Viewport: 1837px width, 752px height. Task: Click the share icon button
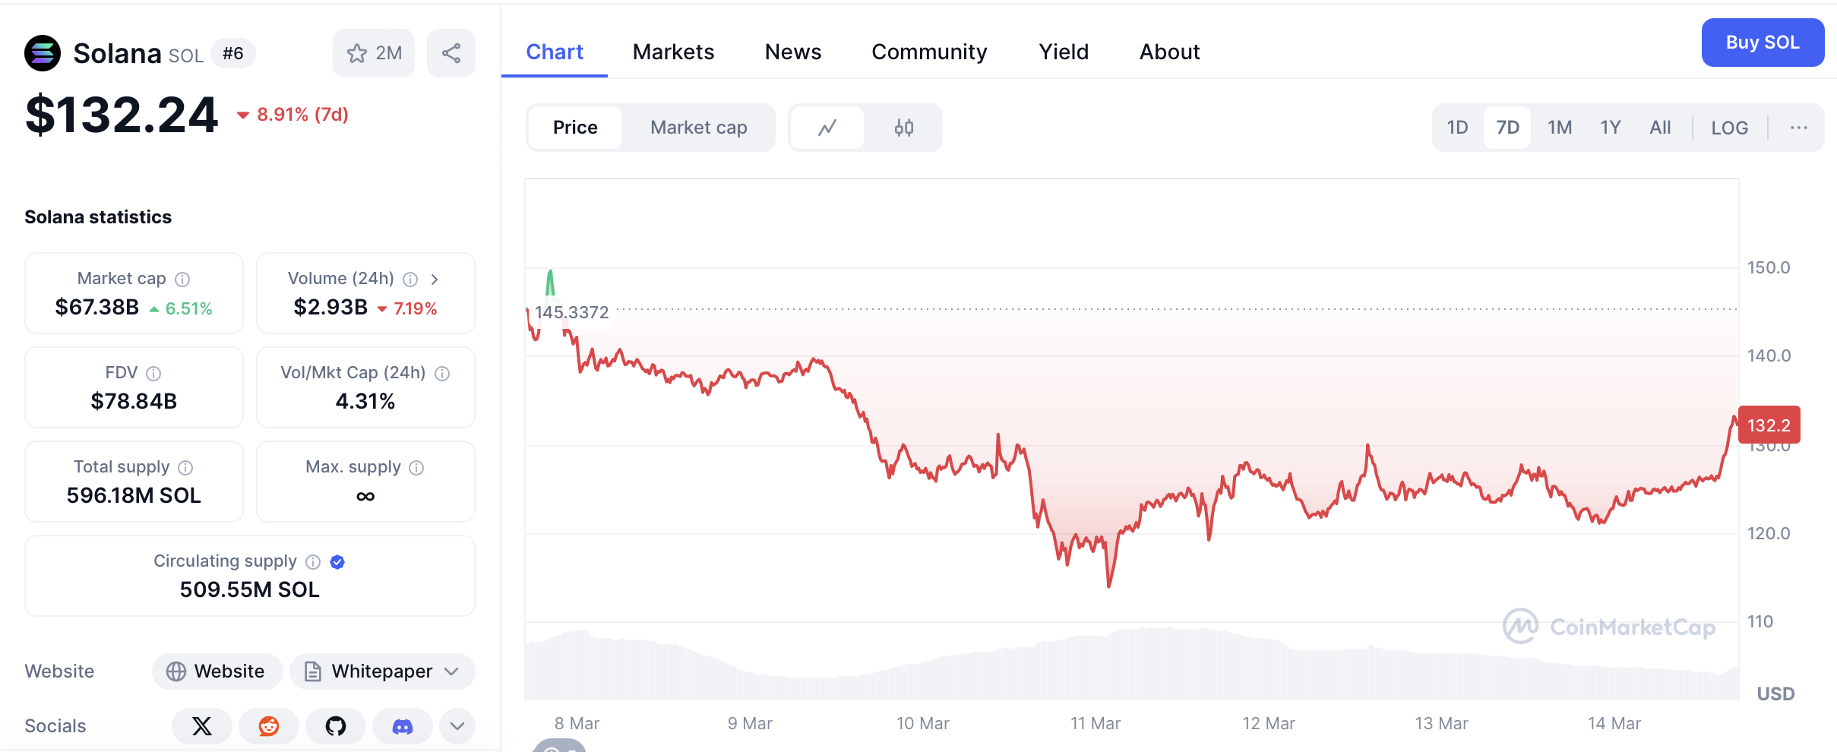coord(451,53)
